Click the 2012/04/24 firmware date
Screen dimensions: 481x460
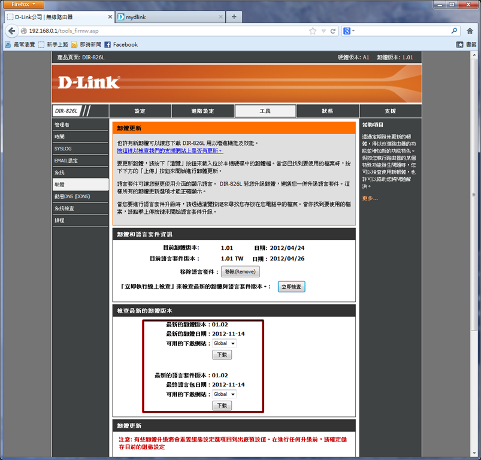pyautogui.click(x=287, y=248)
